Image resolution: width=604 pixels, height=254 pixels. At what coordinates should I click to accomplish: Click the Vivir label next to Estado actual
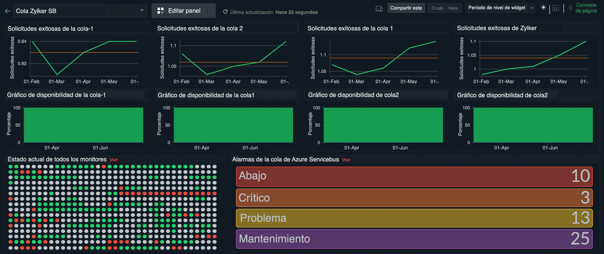pos(114,160)
